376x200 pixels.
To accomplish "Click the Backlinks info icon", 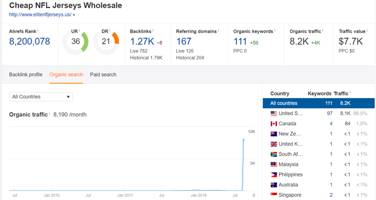I will click(x=153, y=31).
